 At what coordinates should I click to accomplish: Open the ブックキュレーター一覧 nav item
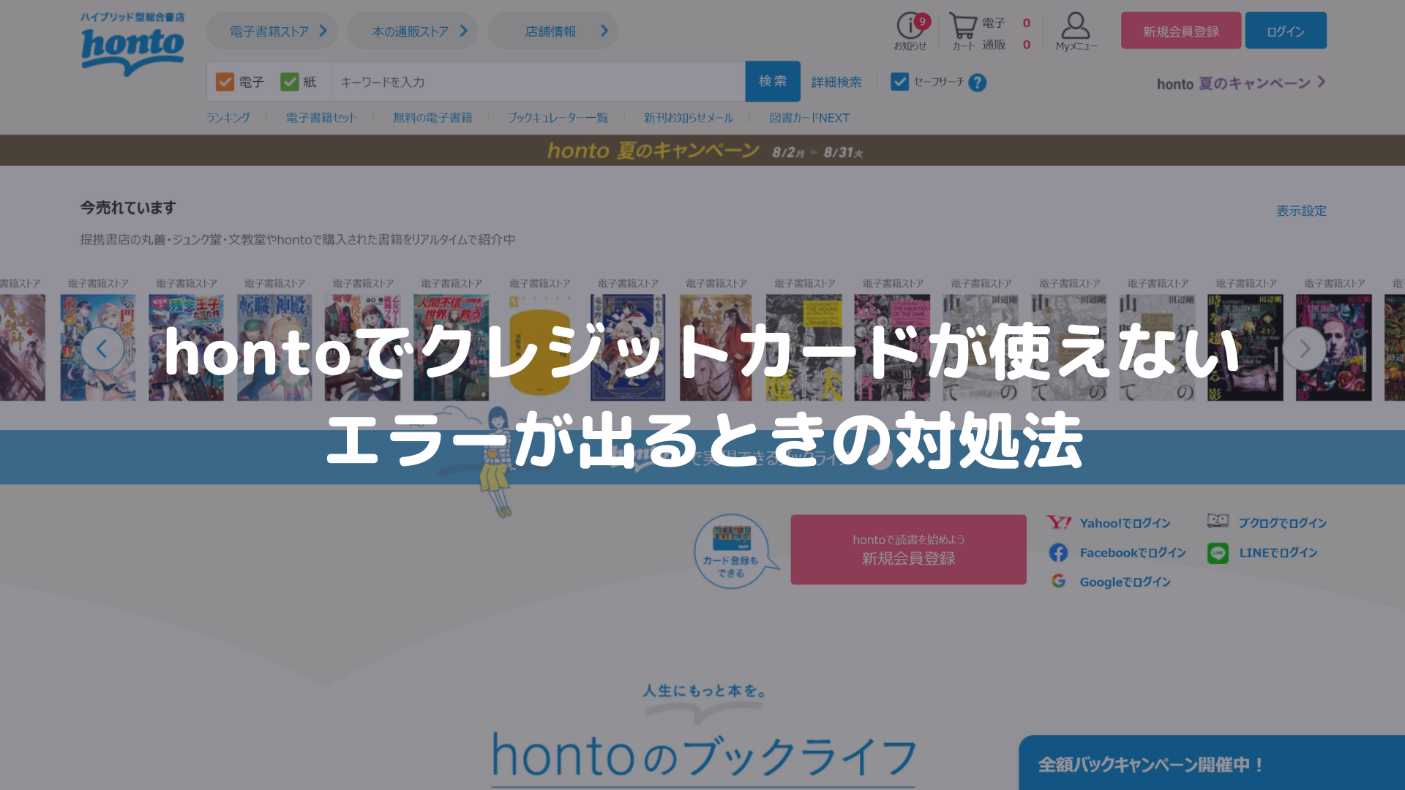click(x=558, y=118)
